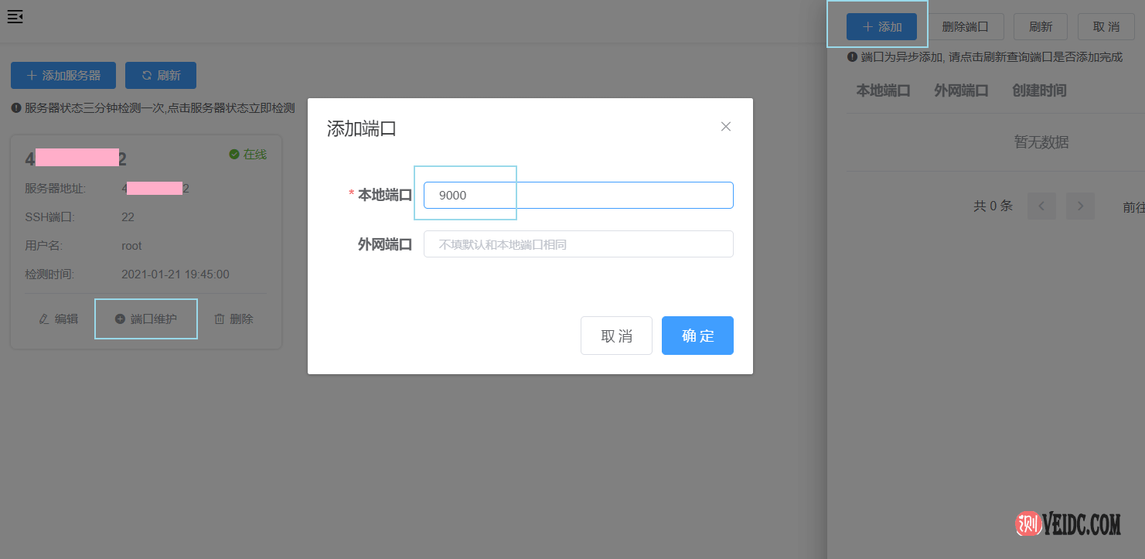The image size is (1145, 559).
Task: Click the 删除端口 button
Action: coord(965,26)
